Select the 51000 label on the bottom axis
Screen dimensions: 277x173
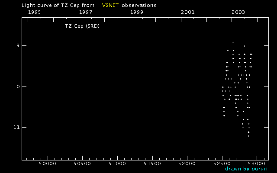[x=117, y=164]
